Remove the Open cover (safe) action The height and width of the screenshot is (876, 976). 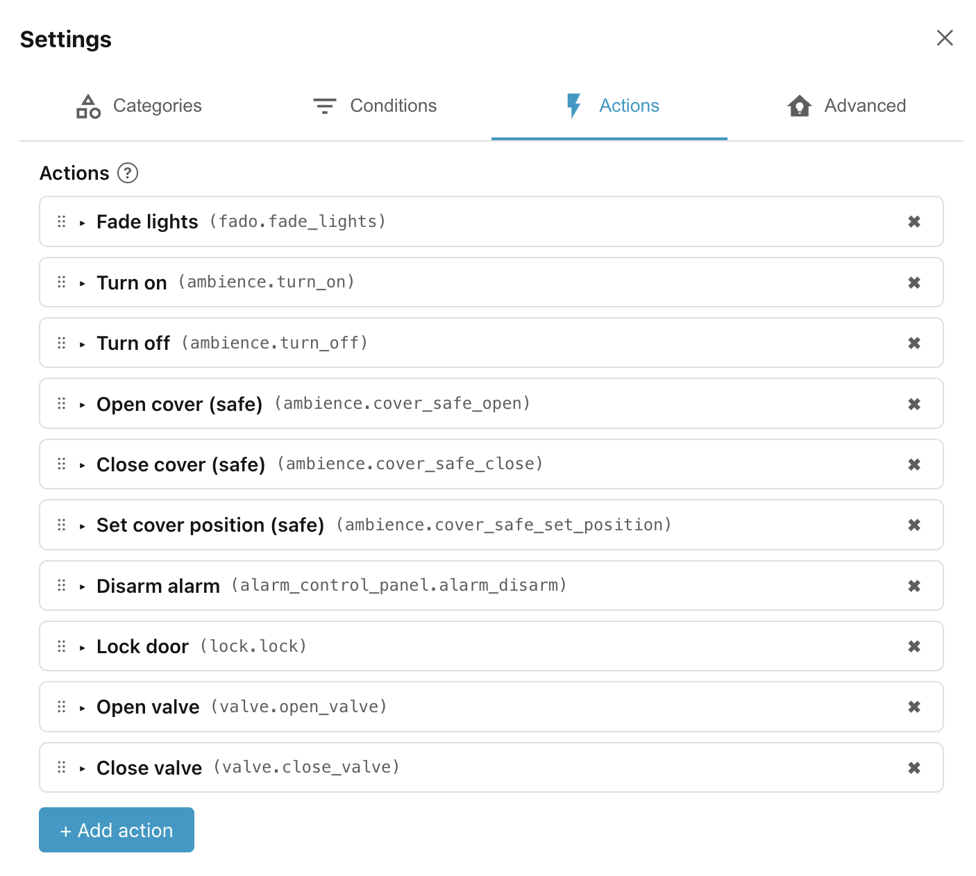click(914, 404)
